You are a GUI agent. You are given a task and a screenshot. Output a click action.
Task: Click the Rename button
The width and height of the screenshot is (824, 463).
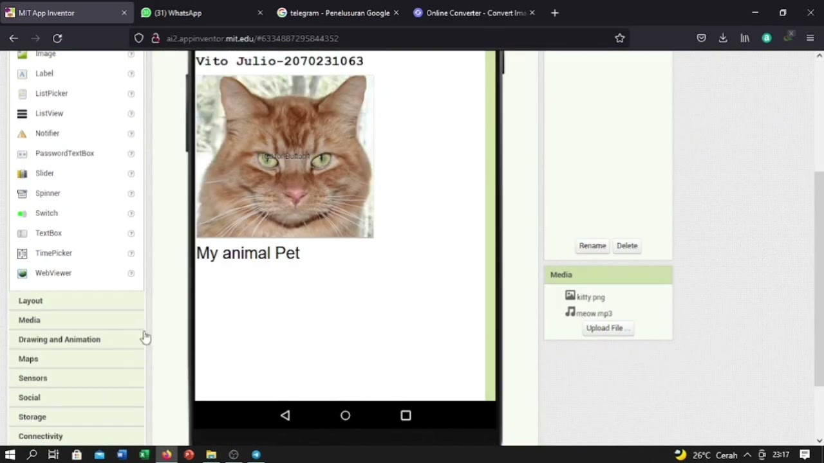pos(592,246)
